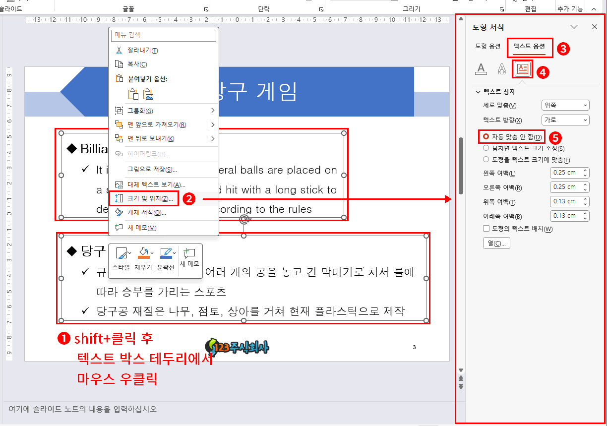Click the Fill (채우기) bucket on mini toolbar

[143, 253]
